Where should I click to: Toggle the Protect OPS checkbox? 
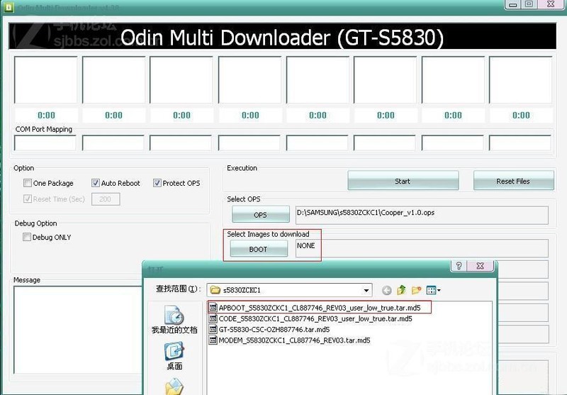click(157, 183)
